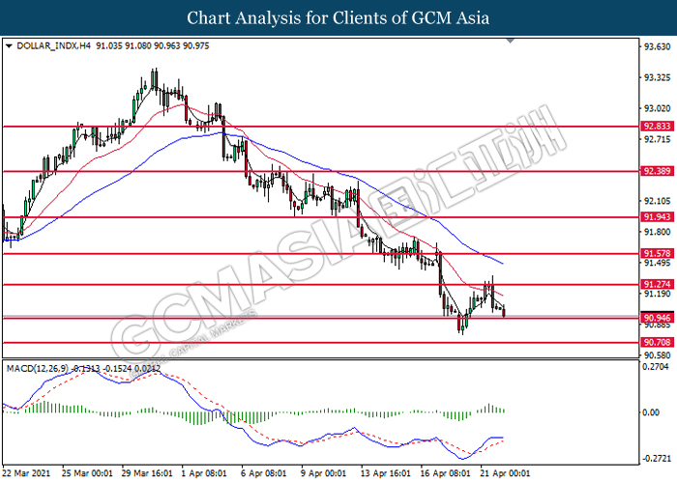Click the 93.630 price axis value
The image size is (677, 483).
657,46
